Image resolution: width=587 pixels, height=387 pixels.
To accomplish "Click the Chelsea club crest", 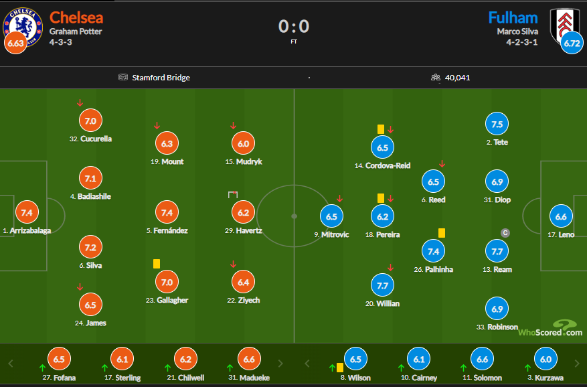I will 25,25.
